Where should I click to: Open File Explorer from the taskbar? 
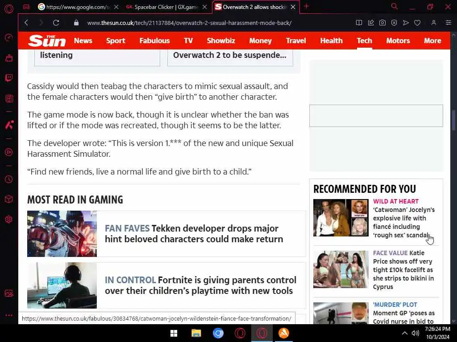(196, 333)
